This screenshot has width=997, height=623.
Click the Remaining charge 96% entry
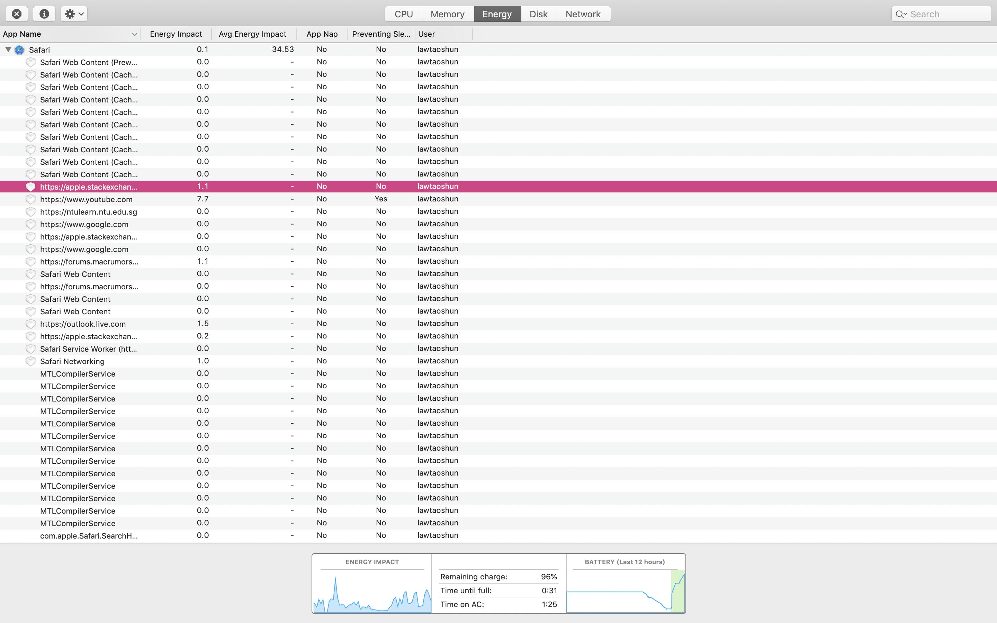coord(498,577)
